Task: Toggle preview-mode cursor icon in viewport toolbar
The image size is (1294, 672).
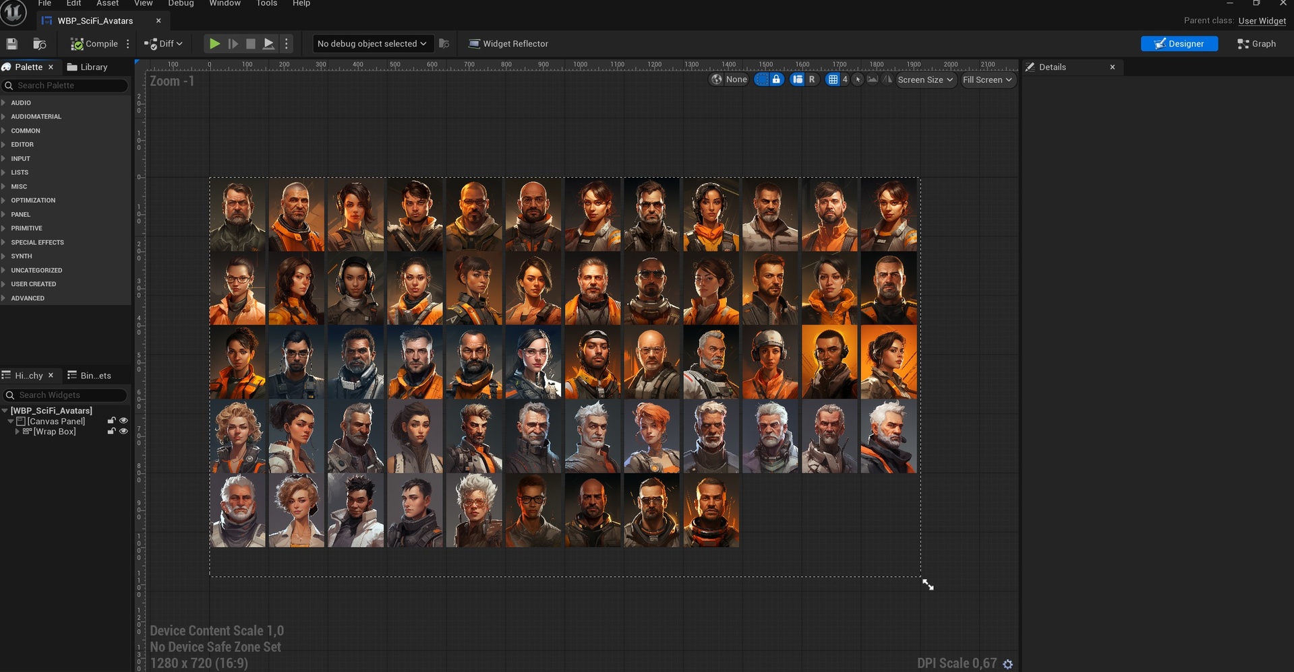Action: click(858, 79)
